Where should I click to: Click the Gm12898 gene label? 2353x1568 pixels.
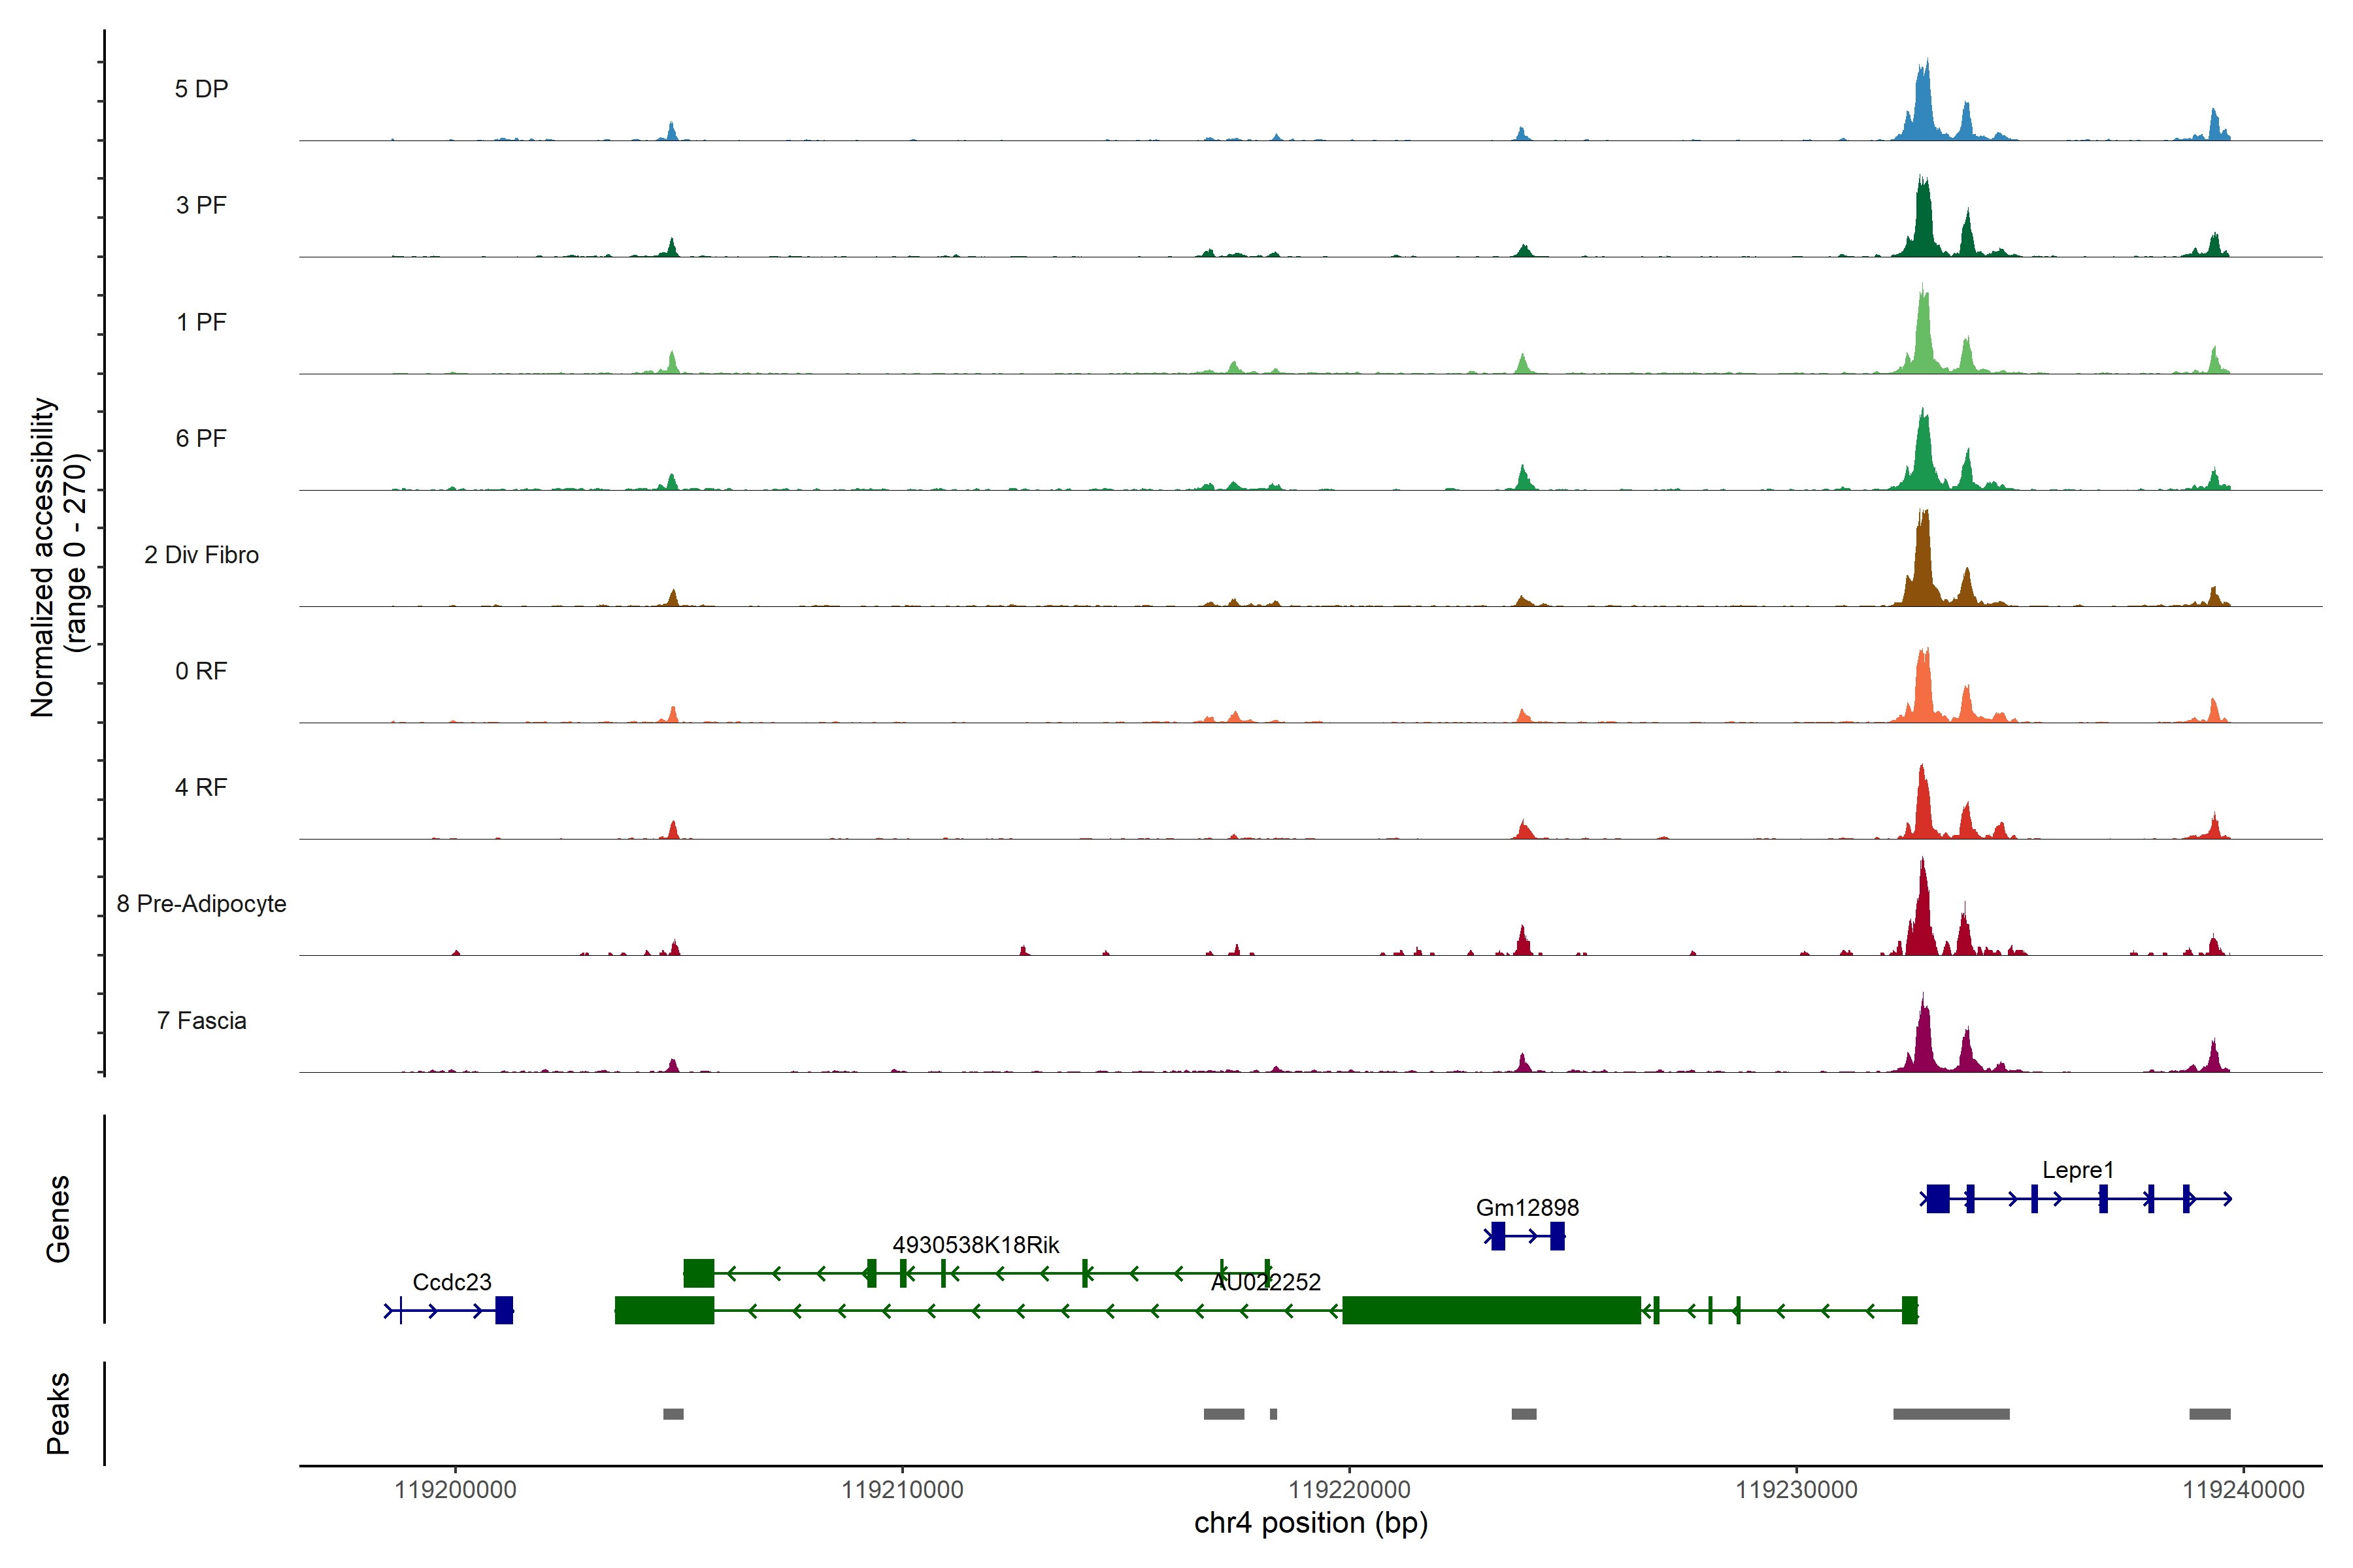1527,1207
